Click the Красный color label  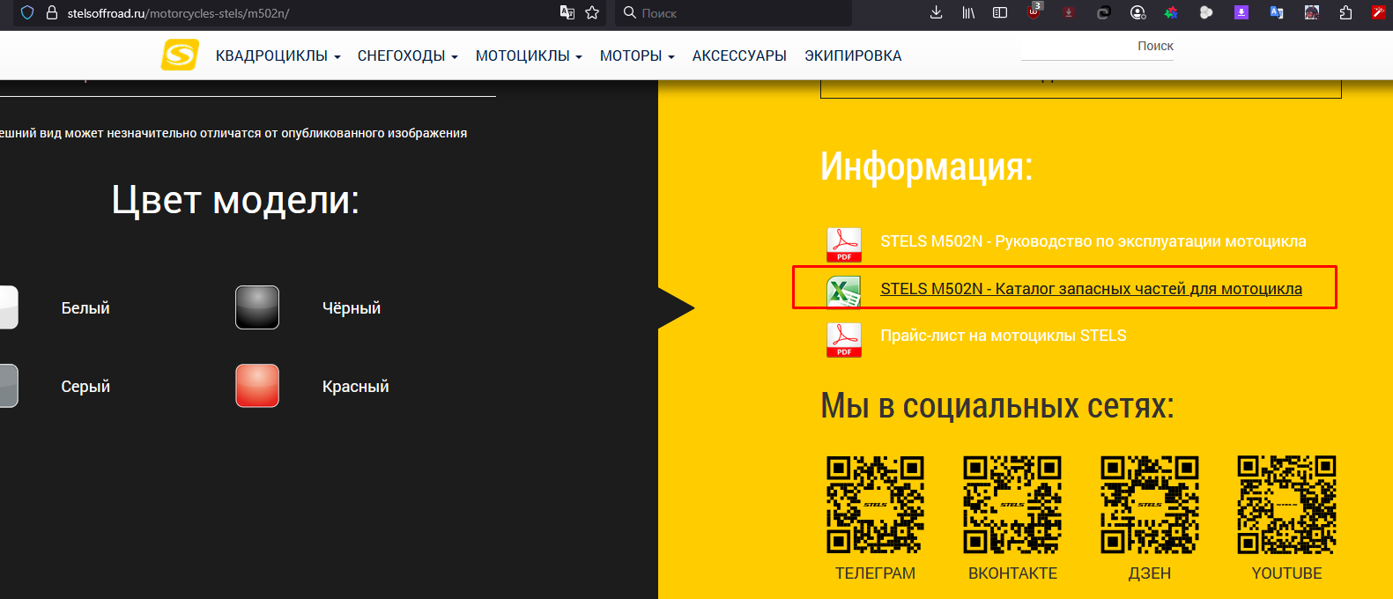click(356, 387)
